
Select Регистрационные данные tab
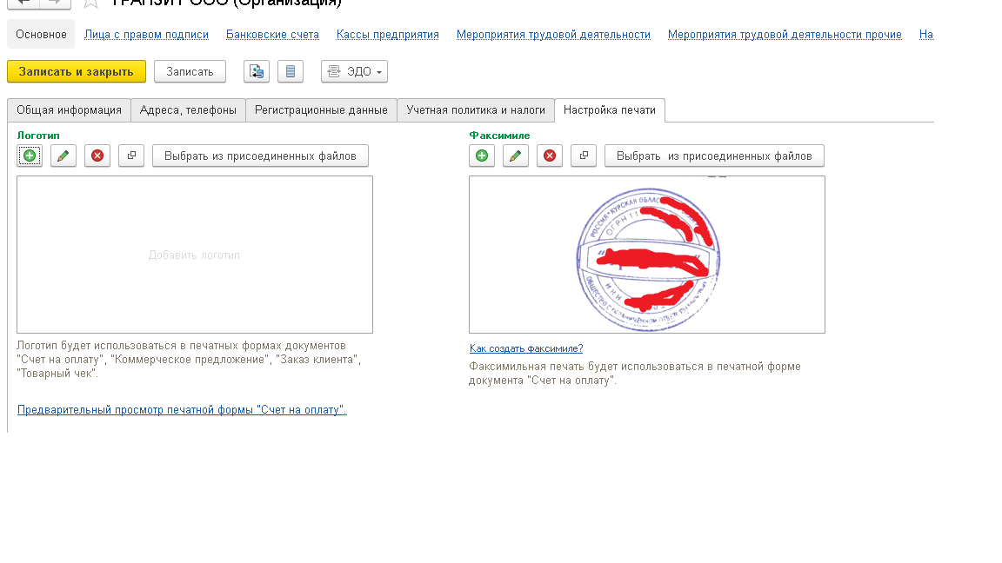click(321, 110)
